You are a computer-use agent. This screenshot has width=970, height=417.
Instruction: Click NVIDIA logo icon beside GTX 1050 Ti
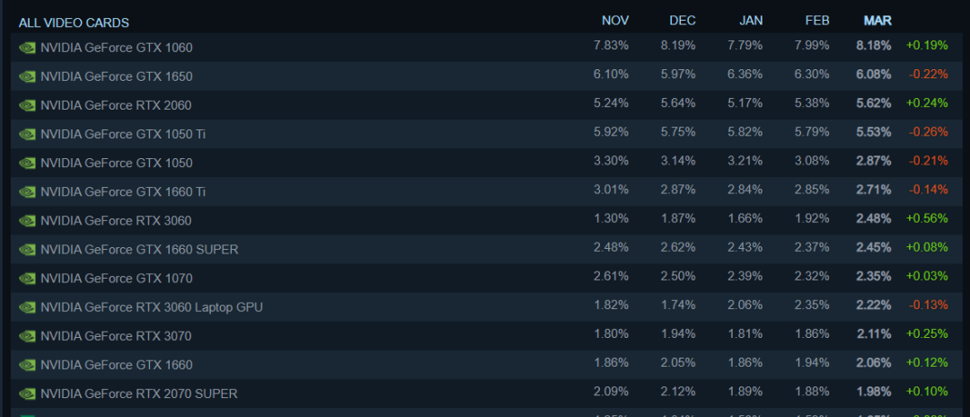(x=27, y=134)
